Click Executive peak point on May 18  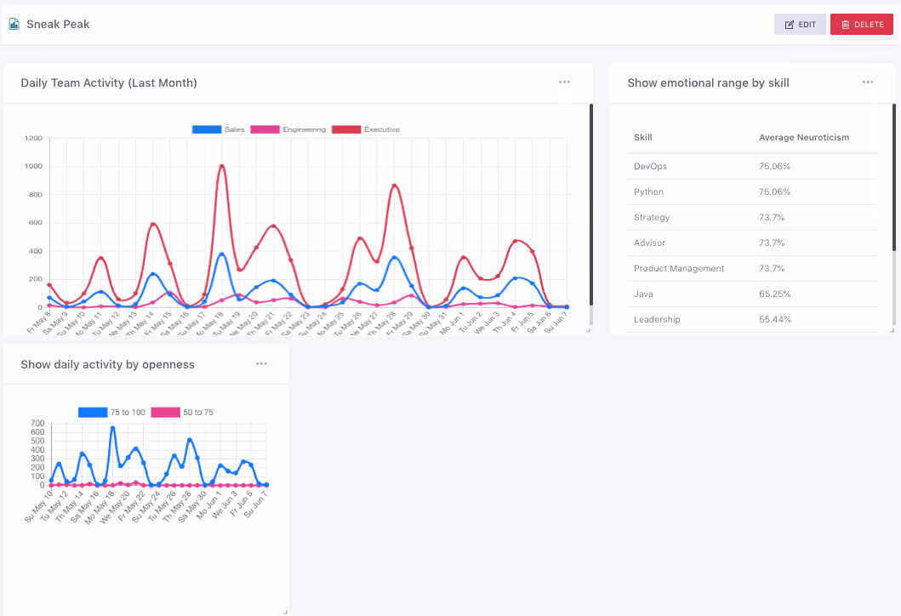point(222,166)
